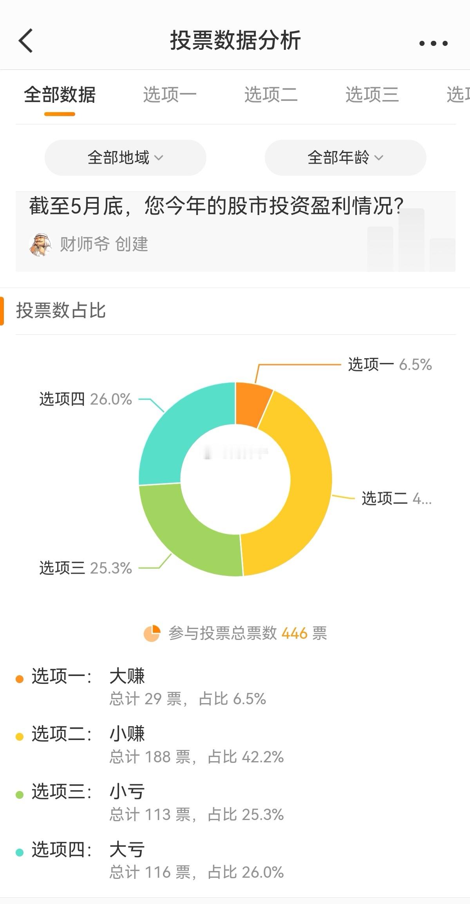The height and width of the screenshot is (904, 470).
Task: Open the partially visible fourth option tab
Action: click(458, 95)
